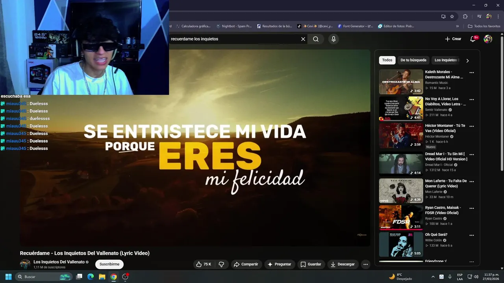This screenshot has width=504, height=283.
Task: Clear the YouTube search box with the X
Action: pos(303,39)
